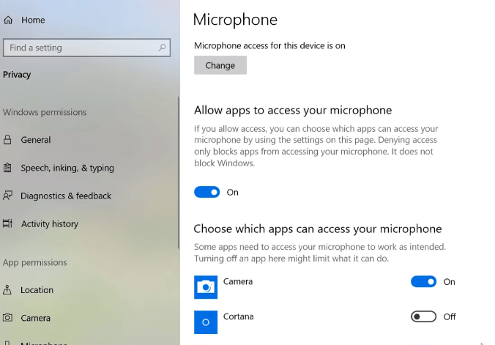The image size is (495, 345).
Task: Return to Settings Home
Action: pos(33,20)
